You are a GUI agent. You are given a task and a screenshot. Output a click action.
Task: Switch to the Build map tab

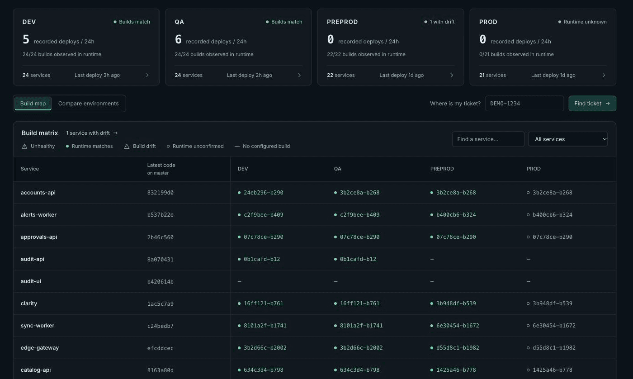click(33, 103)
